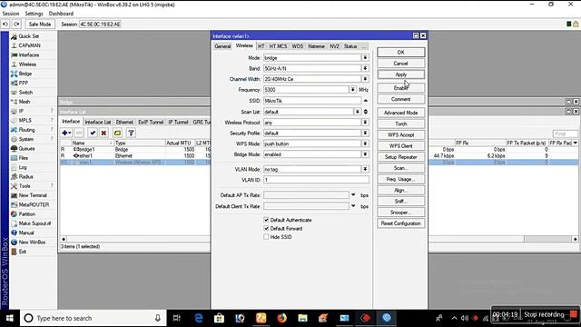Open VLAN Mode dropdown
The image size is (581, 327).
[365, 169]
